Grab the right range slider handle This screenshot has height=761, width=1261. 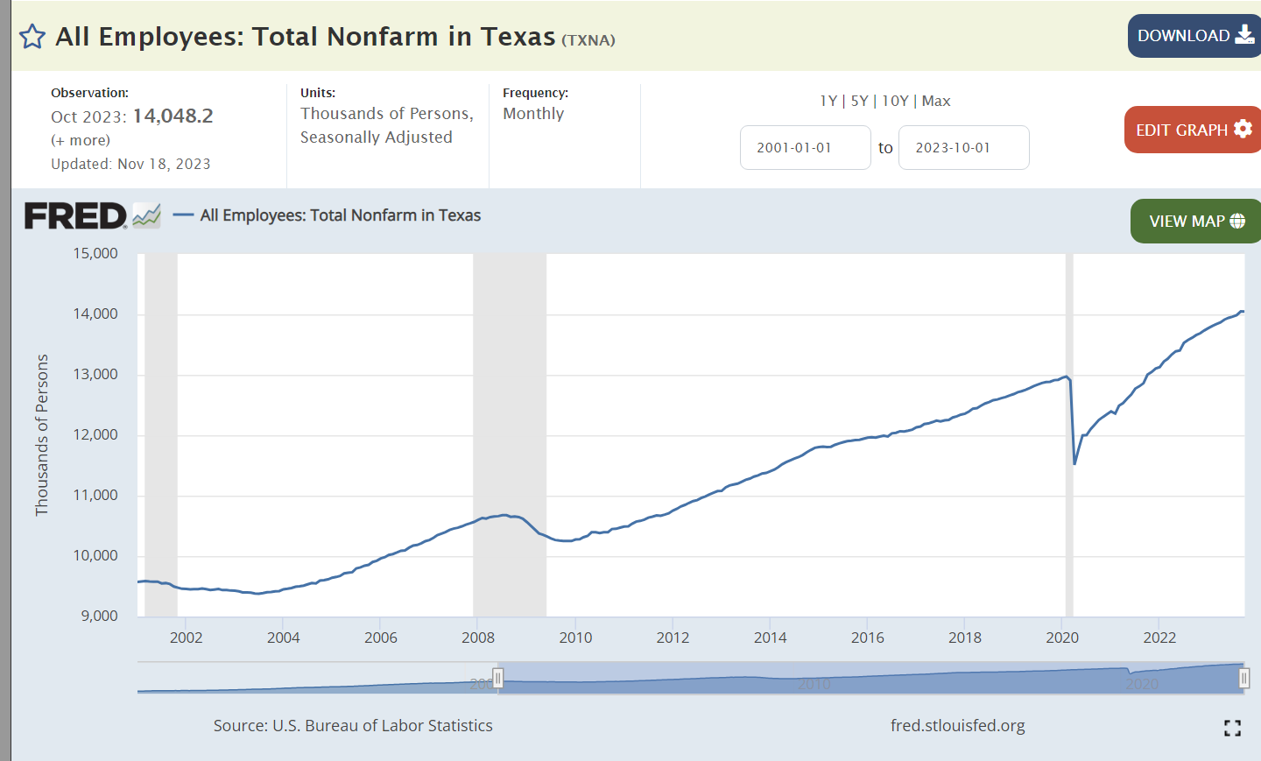1243,678
